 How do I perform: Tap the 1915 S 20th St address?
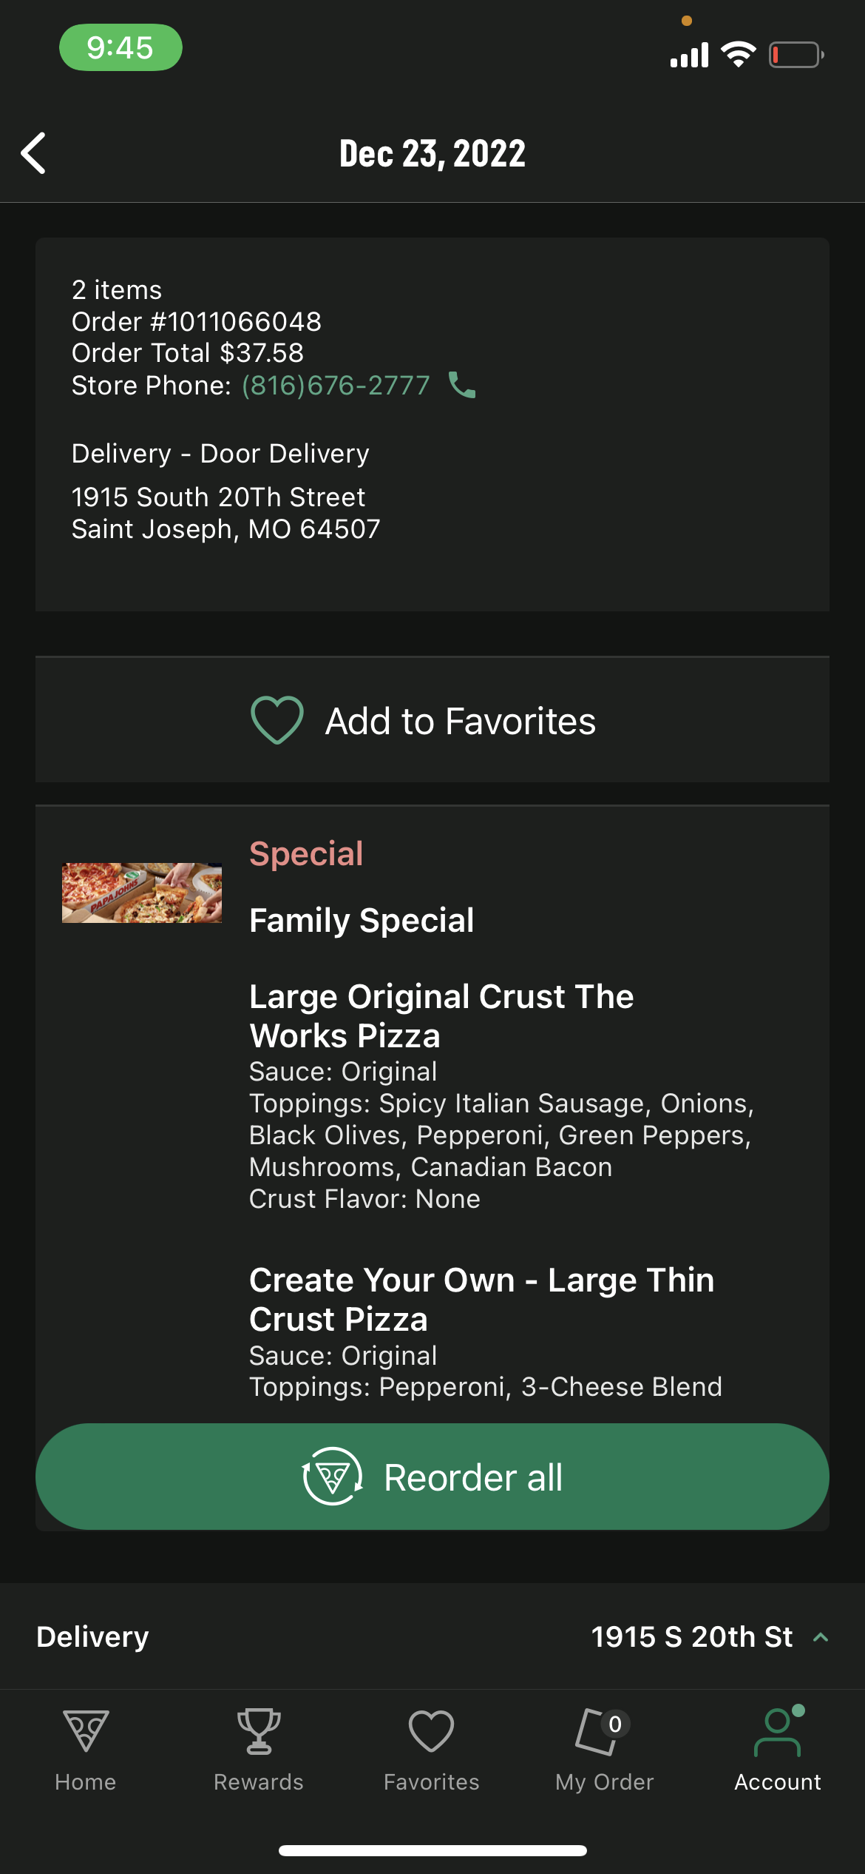coord(692,1637)
